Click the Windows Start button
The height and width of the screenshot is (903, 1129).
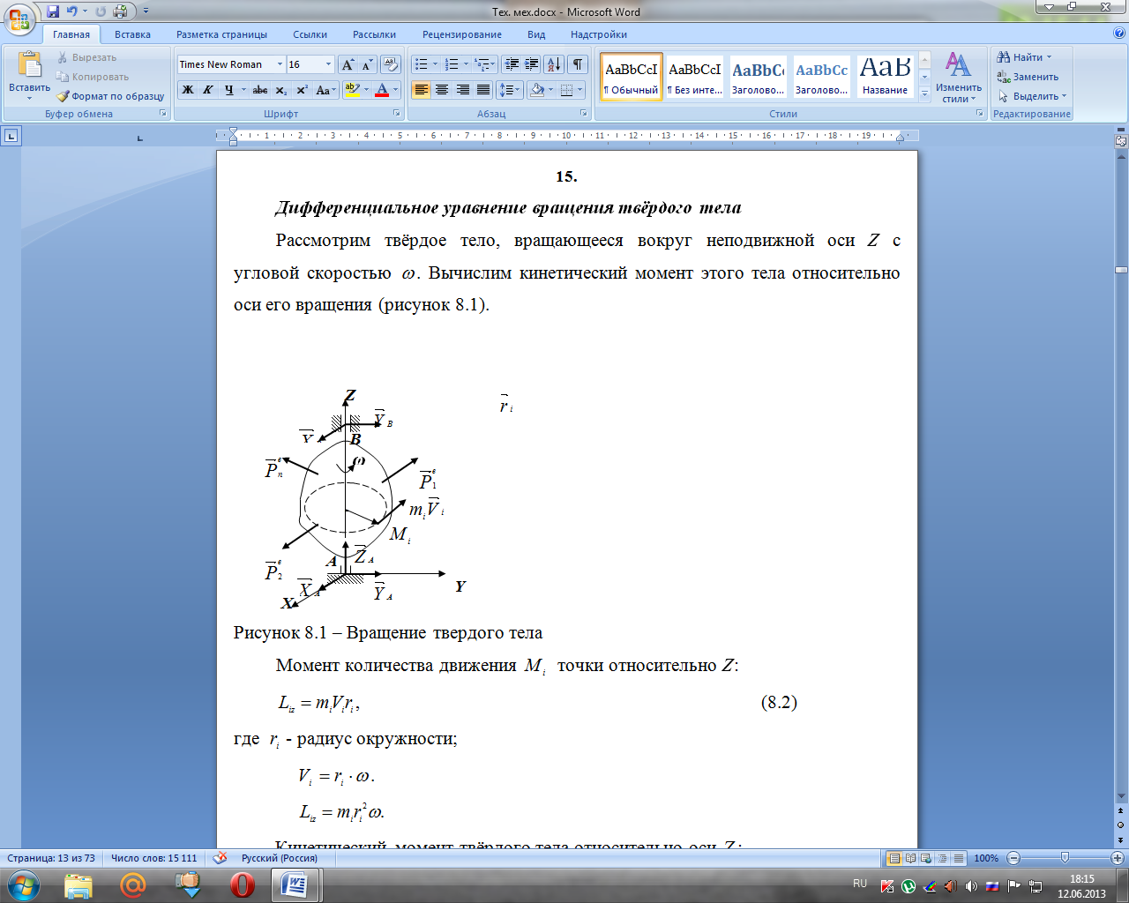click(23, 884)
